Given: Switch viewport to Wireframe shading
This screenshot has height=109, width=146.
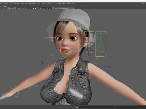Looking at the screenshot, I should pos(7,8).
